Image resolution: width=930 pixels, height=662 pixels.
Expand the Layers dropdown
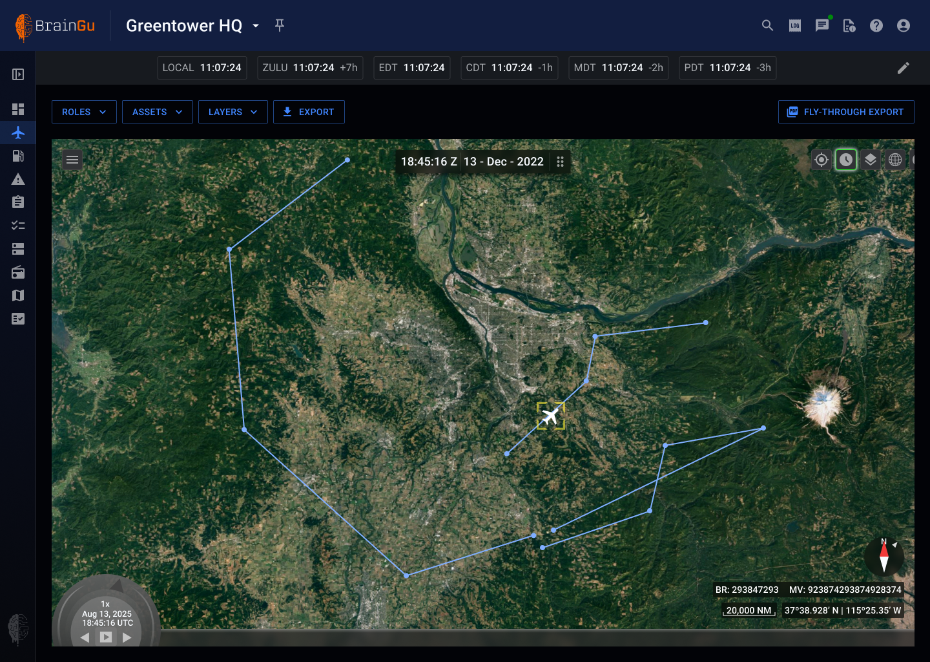[232, 112]
